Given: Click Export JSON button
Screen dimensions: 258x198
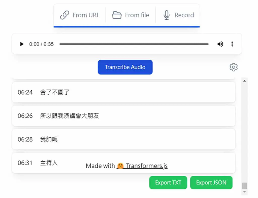Looking at the screenshot, I should (x=211, y=183).
